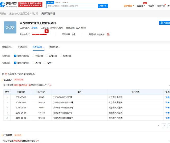170x143 pixels.
Task: Click the 立案日期 column header
Action: 21,92
